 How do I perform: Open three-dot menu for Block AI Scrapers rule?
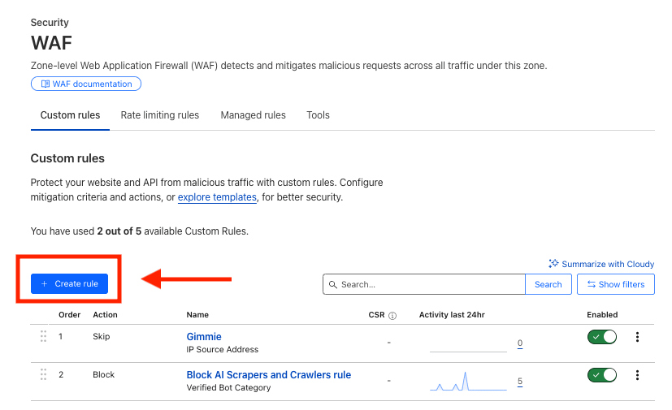[x=637, y=375]
